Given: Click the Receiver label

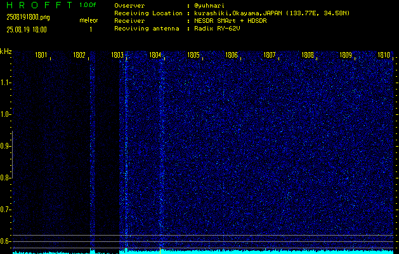Looking at the screenshot, I should [x=129, y=21].
